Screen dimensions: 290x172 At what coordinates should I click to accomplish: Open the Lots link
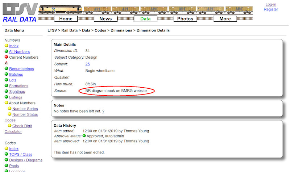[x=13, y=80]
